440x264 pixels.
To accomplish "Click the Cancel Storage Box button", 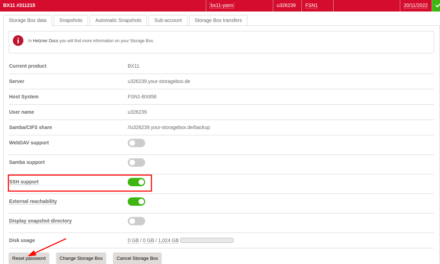I will pos(137,258).
